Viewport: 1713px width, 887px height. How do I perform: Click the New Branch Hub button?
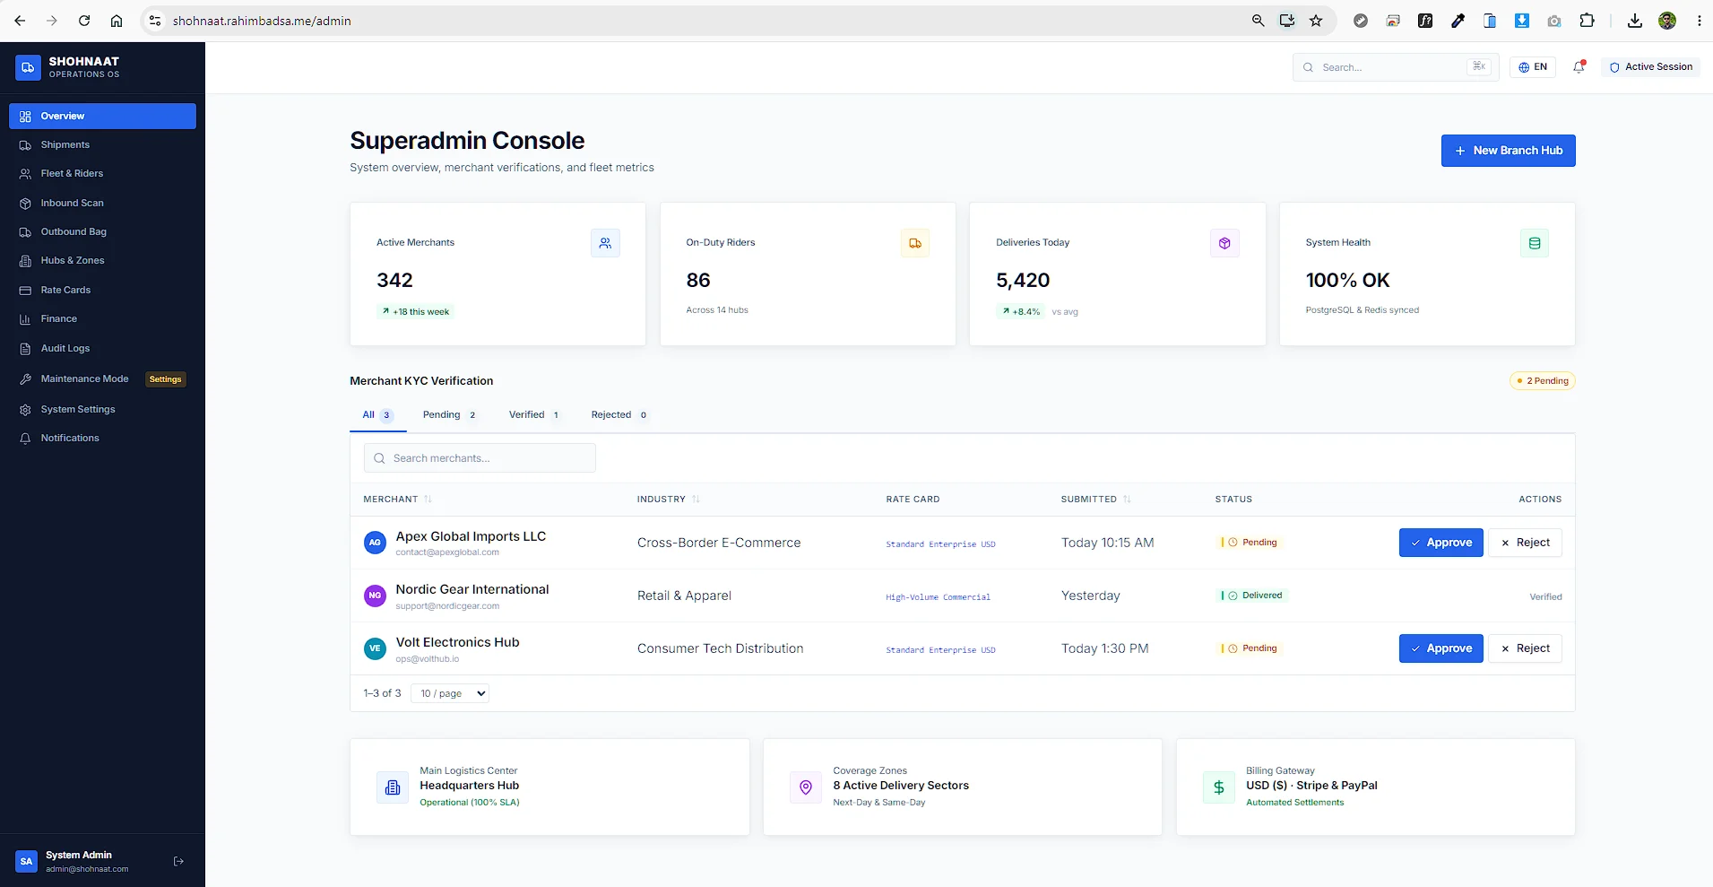(1508, 151)
